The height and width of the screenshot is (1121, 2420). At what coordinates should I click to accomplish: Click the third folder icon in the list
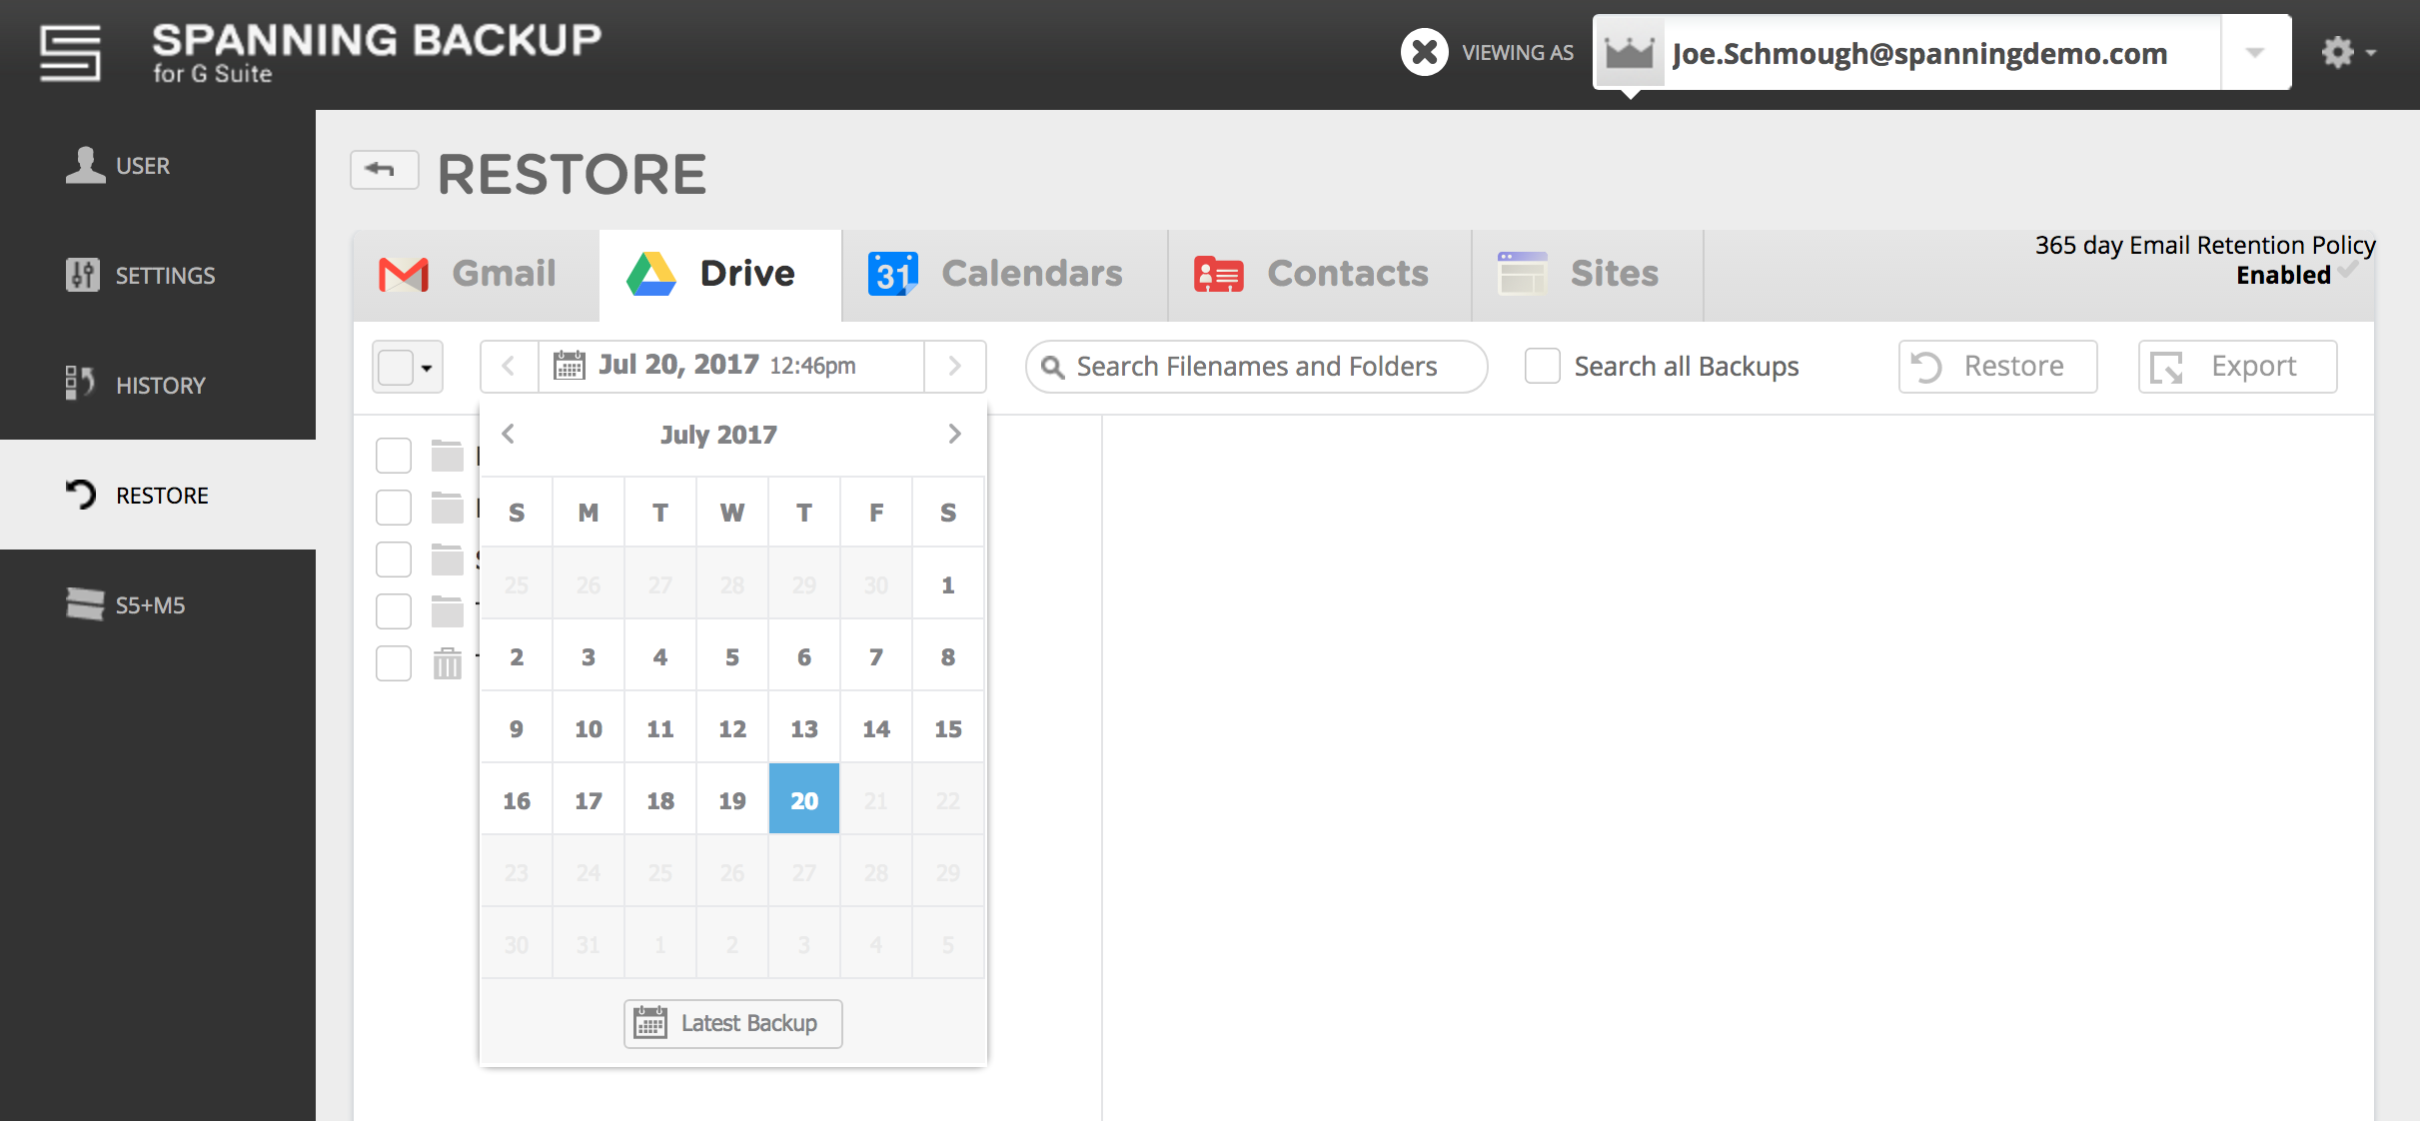(x=448, y=560)
